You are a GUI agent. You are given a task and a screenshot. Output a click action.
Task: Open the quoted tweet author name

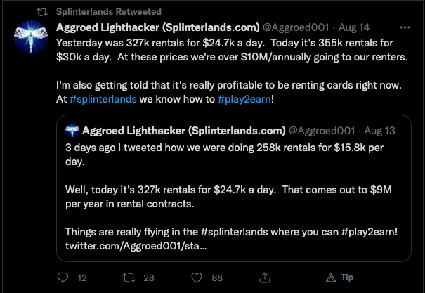184,131
